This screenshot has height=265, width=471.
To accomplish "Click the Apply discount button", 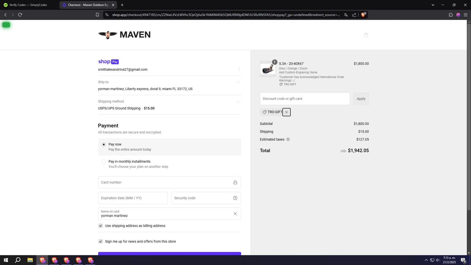I will (361, 99).
